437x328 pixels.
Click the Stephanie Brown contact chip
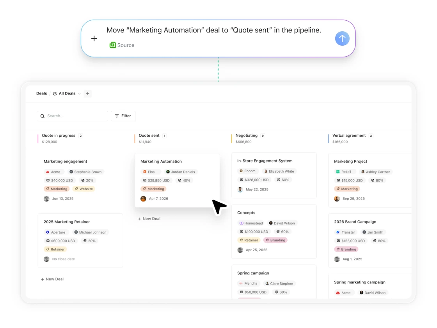[85, 172]
